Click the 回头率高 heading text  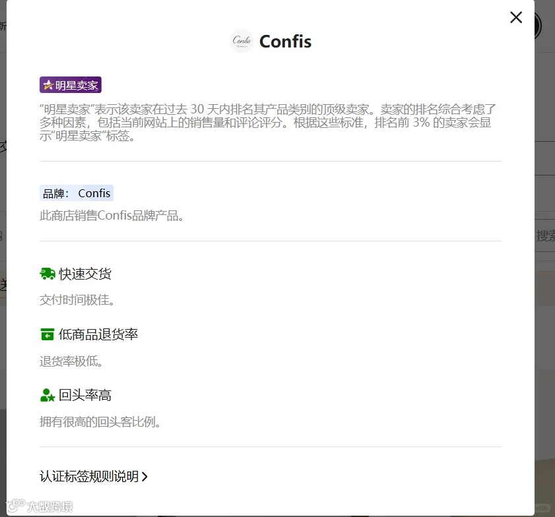[85, 395]
